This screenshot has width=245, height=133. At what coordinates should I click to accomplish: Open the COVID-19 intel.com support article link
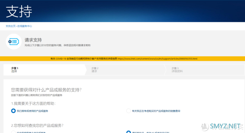click(157, 59)
